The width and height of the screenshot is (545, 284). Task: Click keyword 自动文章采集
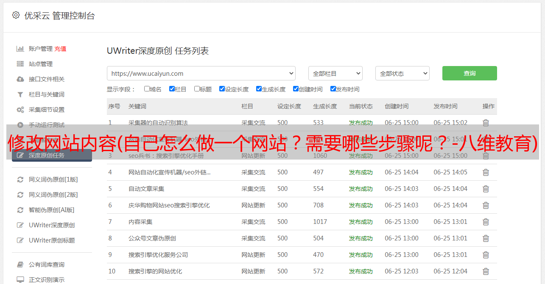pyautogui.click(x=146, y=189)
